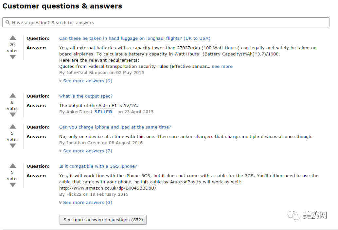The height and width of the screenshot is (230, 338).
Task: Upvote the 3GS iphone compatibility question
Action: (13, 165)
